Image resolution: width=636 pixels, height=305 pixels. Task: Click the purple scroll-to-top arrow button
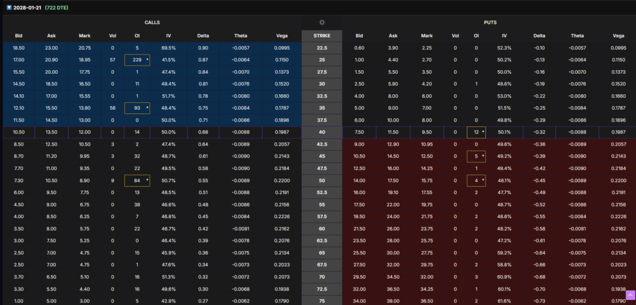[x=630, y=296]
